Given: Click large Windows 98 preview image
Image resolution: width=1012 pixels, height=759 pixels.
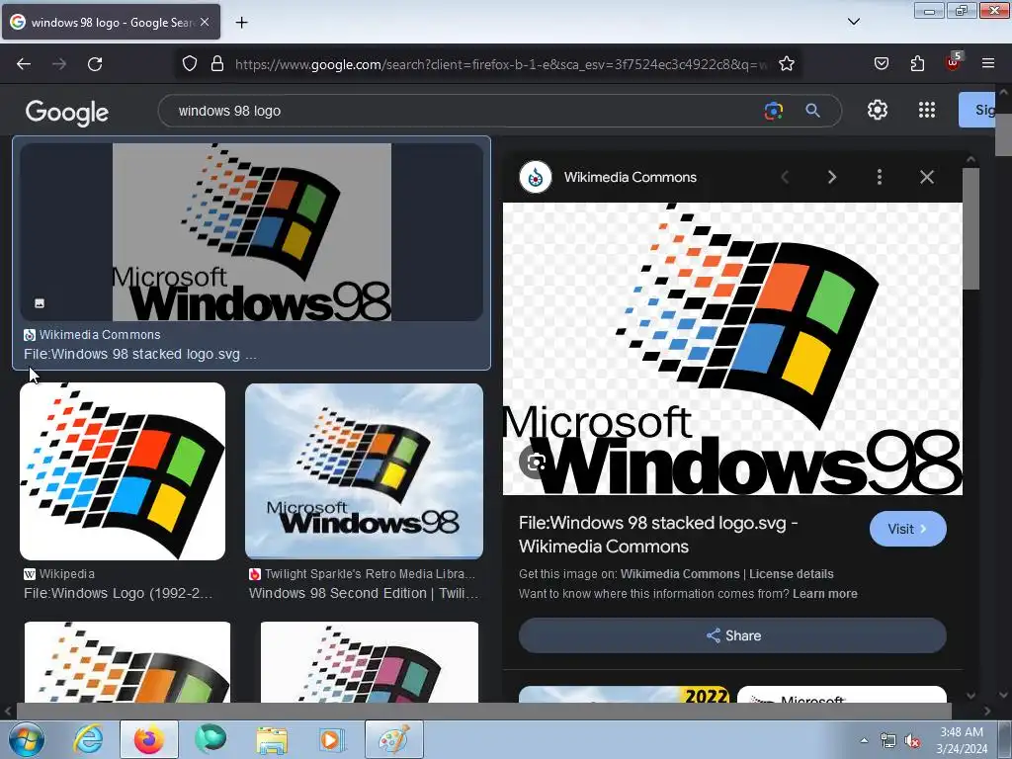Looking at the screenshot, I should (732, 349).
